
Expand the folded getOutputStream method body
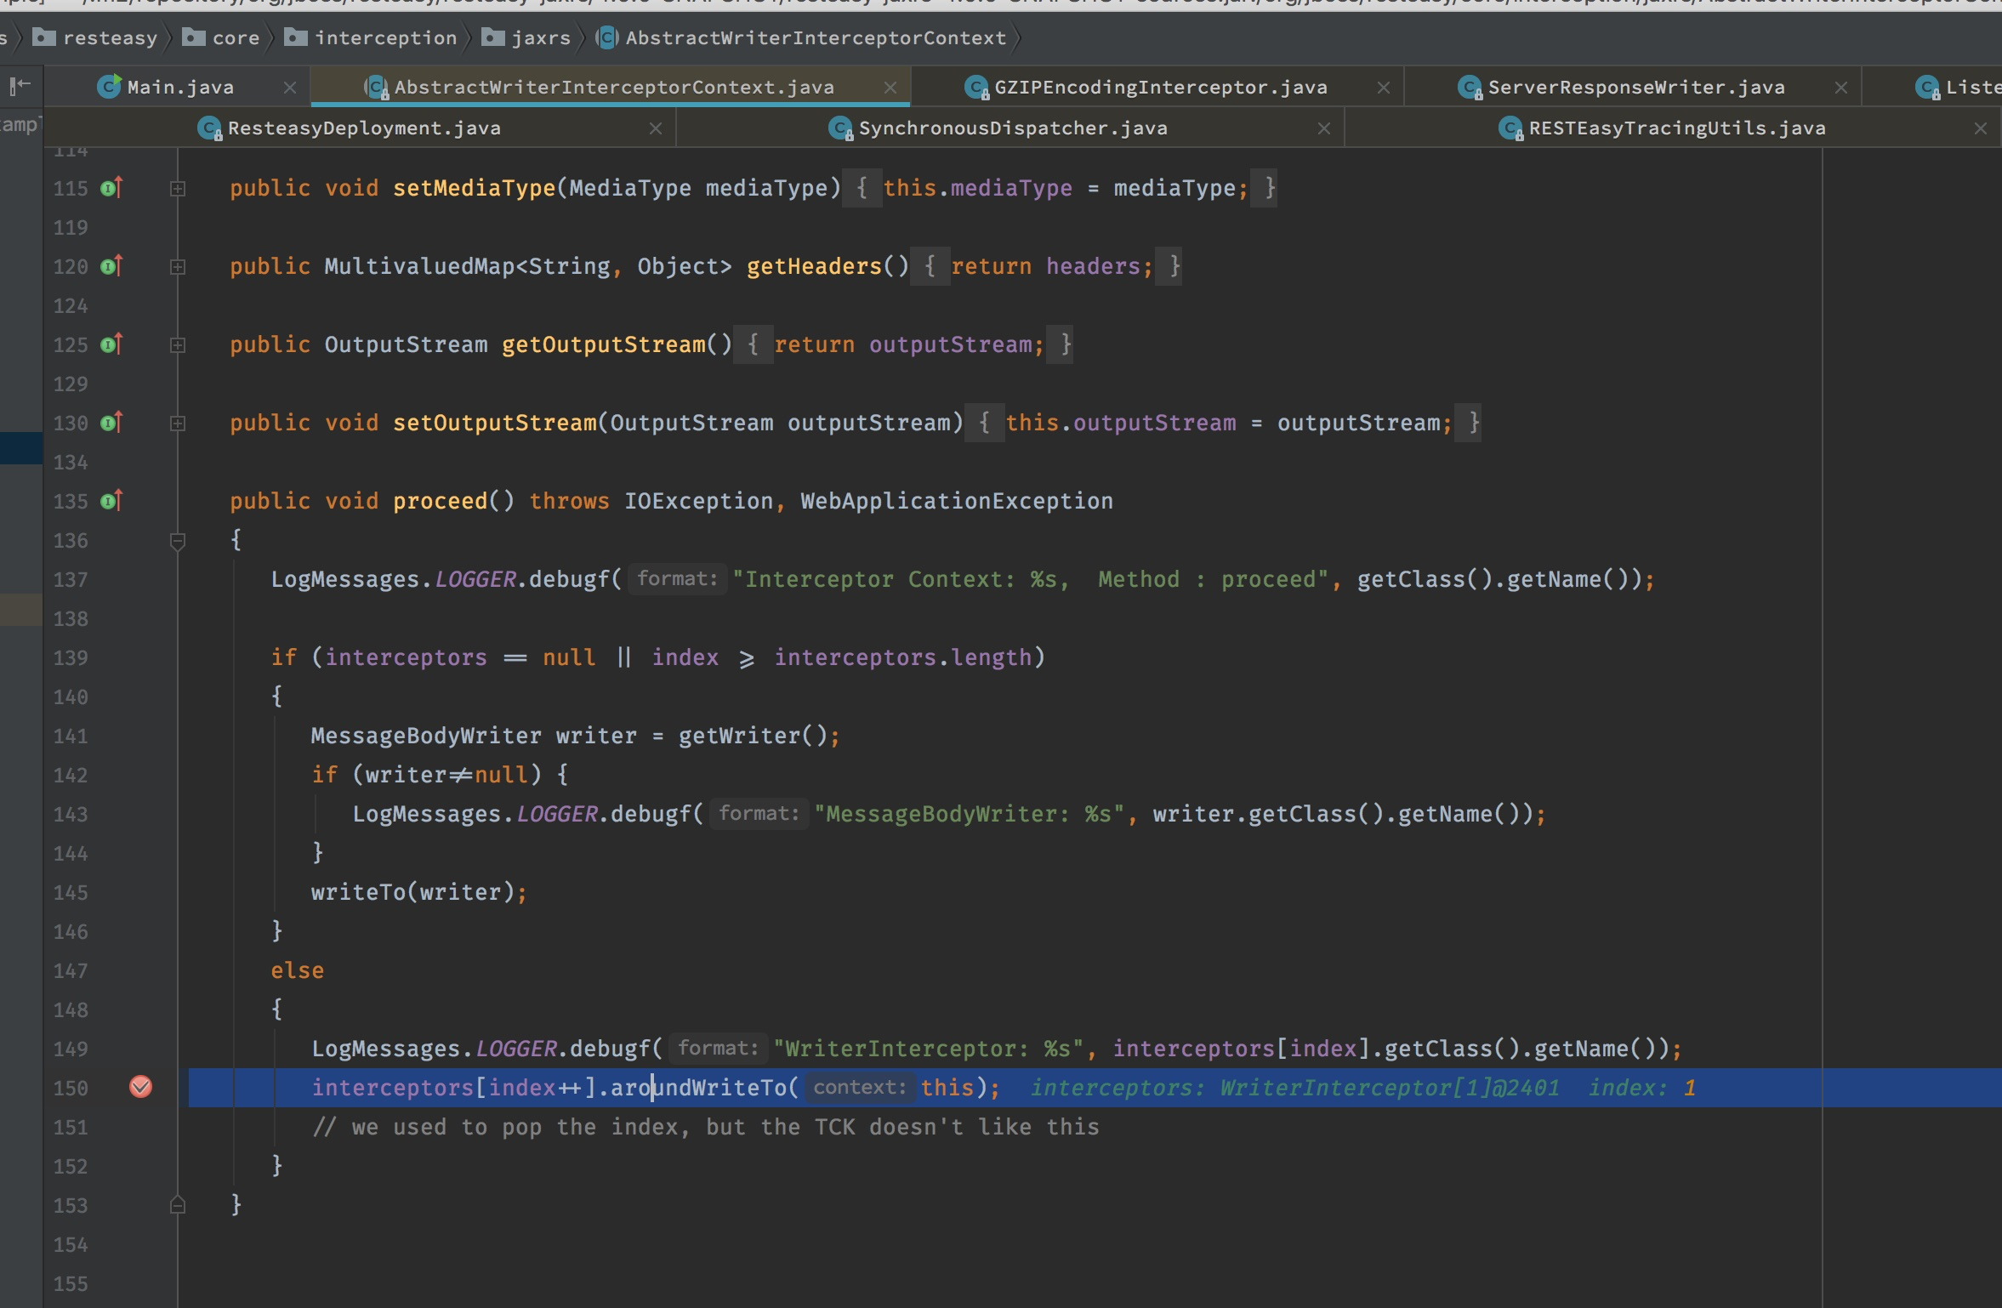178,345
